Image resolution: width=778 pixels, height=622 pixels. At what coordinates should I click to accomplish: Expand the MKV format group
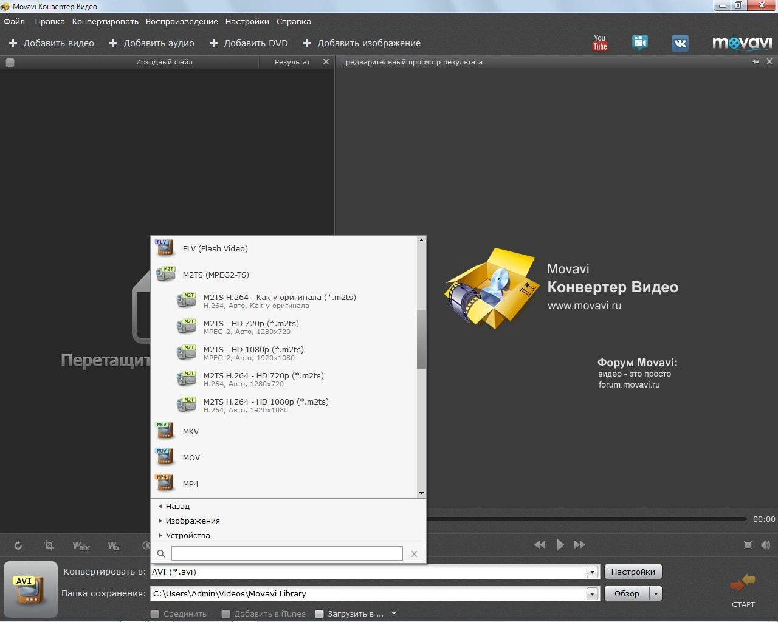(284, 431)
